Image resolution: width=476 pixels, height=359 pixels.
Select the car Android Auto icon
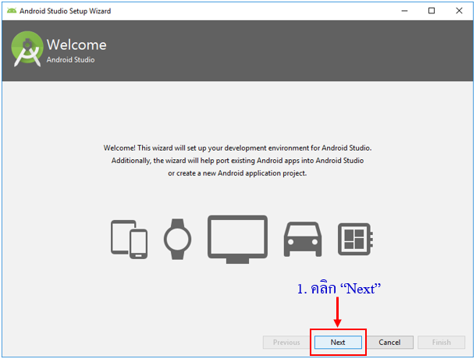pos(302,238)
